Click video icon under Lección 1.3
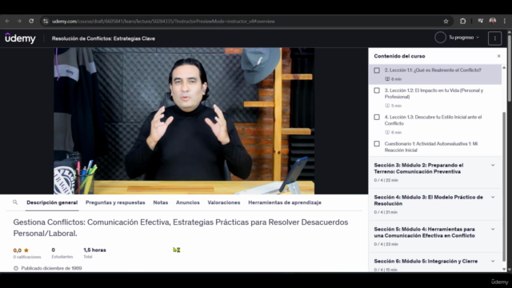Screen dimensions: 512x288 pos(387,132)
